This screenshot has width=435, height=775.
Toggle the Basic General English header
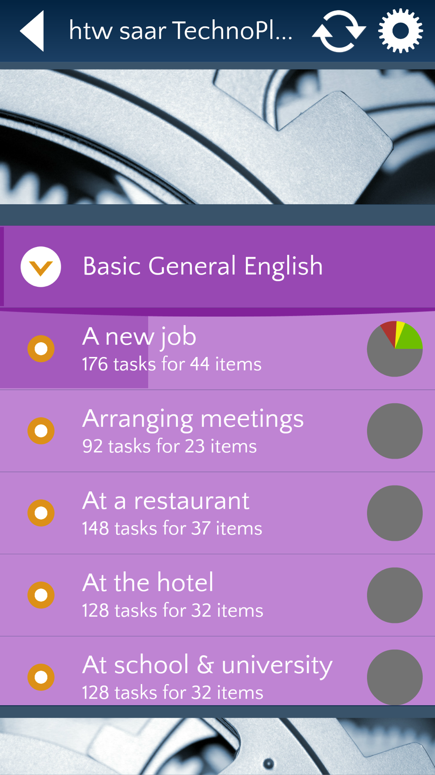coord(217,267)
